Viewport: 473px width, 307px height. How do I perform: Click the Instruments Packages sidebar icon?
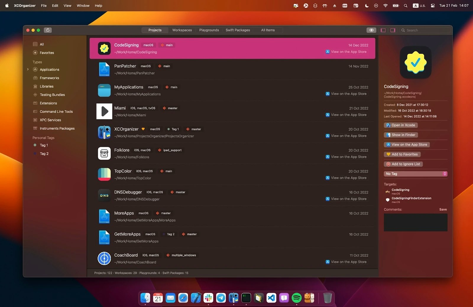(35, 129)
